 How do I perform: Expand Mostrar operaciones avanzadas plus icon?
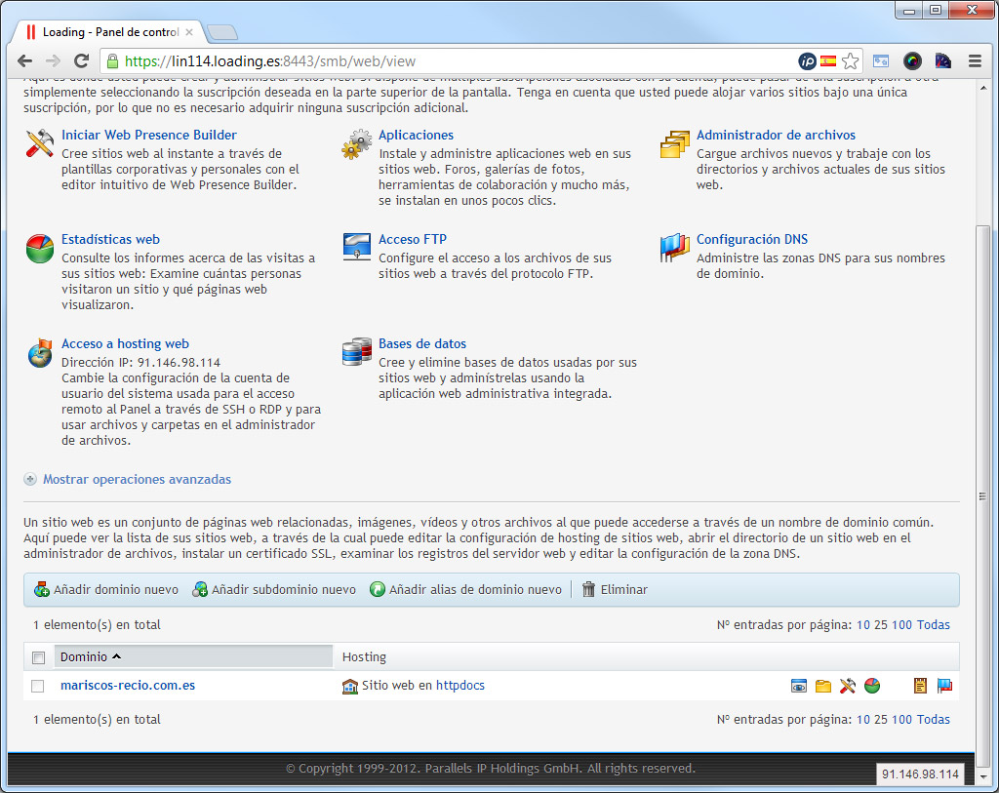(x=30, y=479)
